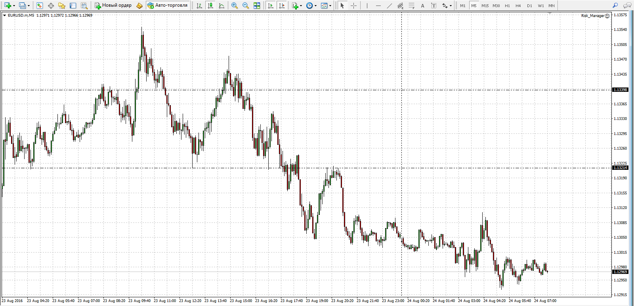The image size is (634, 306).
Task: Select the Crosshair cursor tool
Action: pos(354,6)
